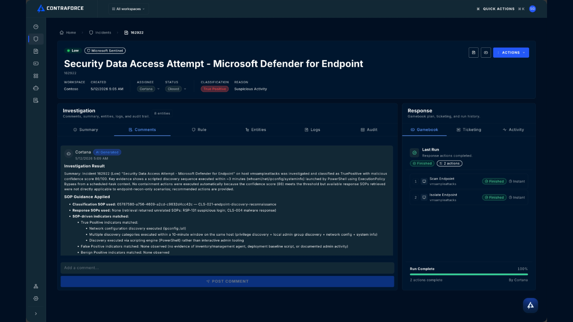Open the robot agent icon in sidebar
Screen dimensions: 573x322
[36, 88]
